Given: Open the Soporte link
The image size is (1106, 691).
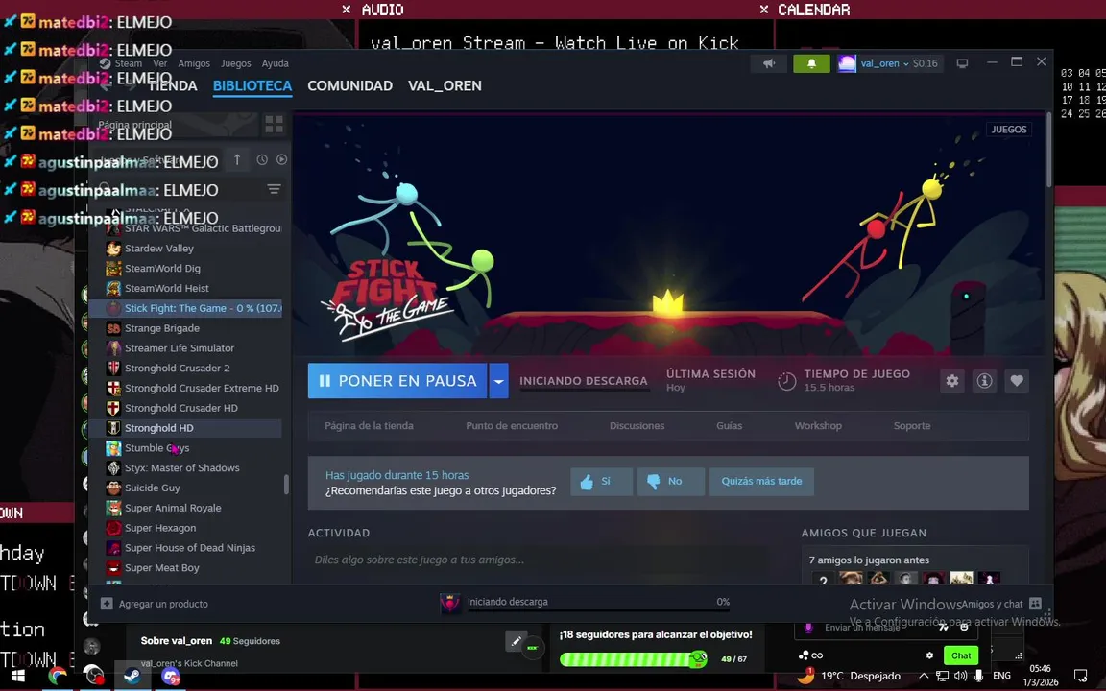Looking at the screenshot, I should [912, 426].
